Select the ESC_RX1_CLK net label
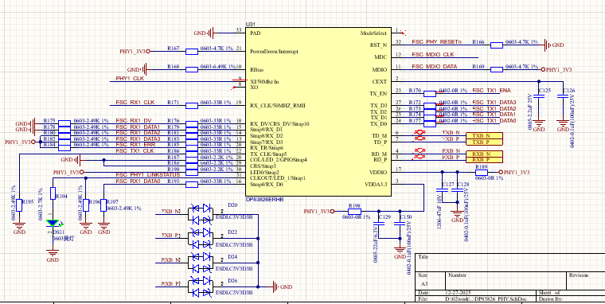 click(135, 103)
